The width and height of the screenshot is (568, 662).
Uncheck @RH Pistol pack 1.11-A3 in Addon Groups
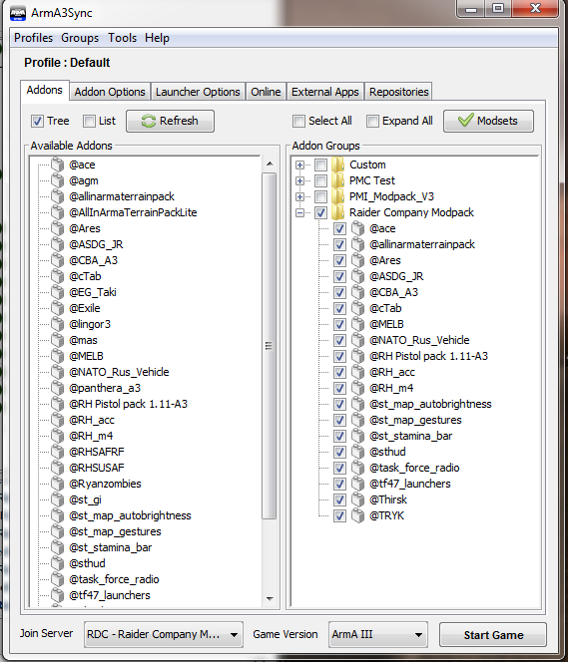(339, 356)
